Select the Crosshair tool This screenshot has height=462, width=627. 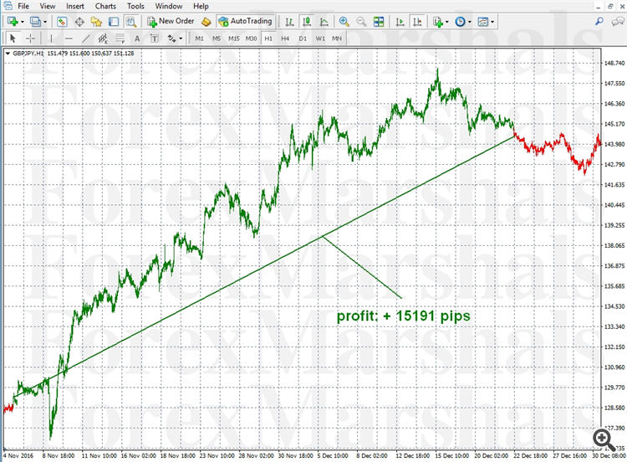[x=30, y=38]
